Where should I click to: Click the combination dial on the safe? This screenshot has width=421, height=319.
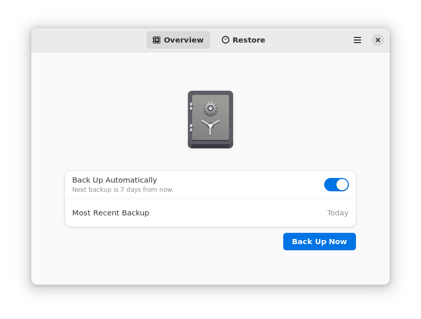click(210, 108)
